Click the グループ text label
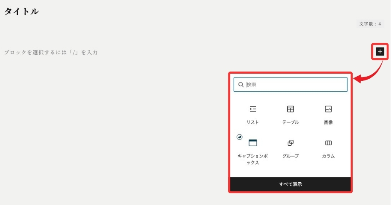This screenshot has width=391, height=205. tap(290, 156)
